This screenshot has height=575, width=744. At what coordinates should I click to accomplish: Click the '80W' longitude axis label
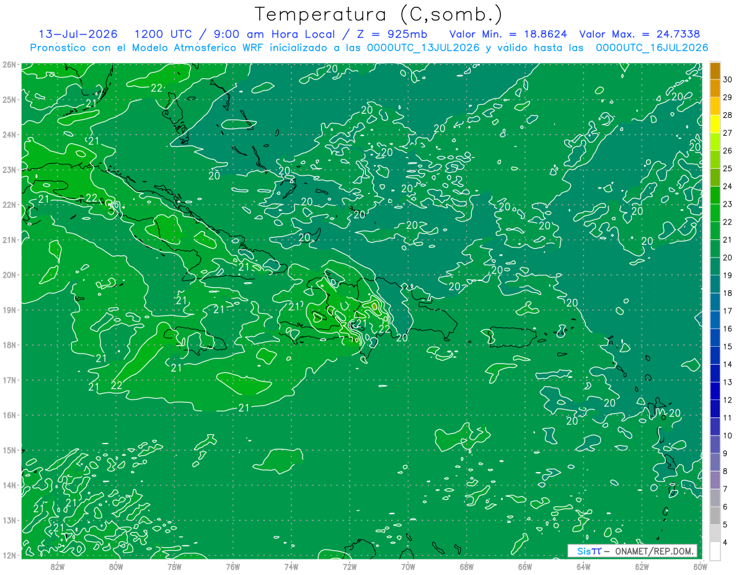coord(115,566)
